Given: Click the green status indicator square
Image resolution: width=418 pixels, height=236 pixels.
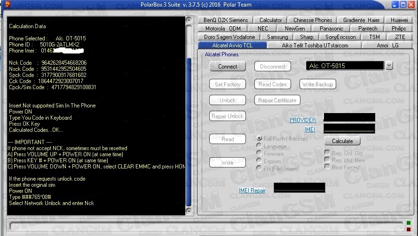Looking at the screenshot, I should [409, 223].
